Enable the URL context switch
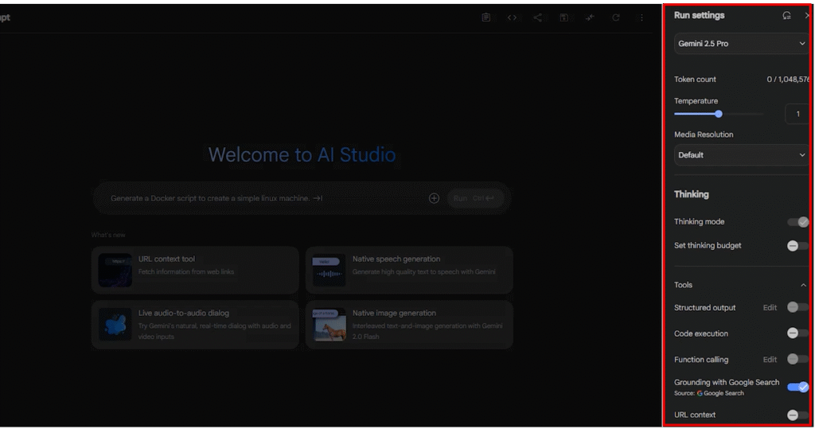Image resolution: width=815 pixels, height=429 pixels. pyautogui.click(x=797, y=415)
